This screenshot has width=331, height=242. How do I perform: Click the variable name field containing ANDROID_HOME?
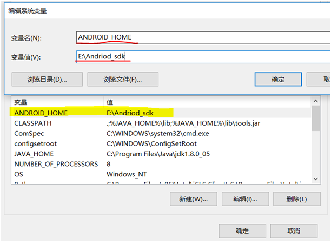click(x=203, y=37)
